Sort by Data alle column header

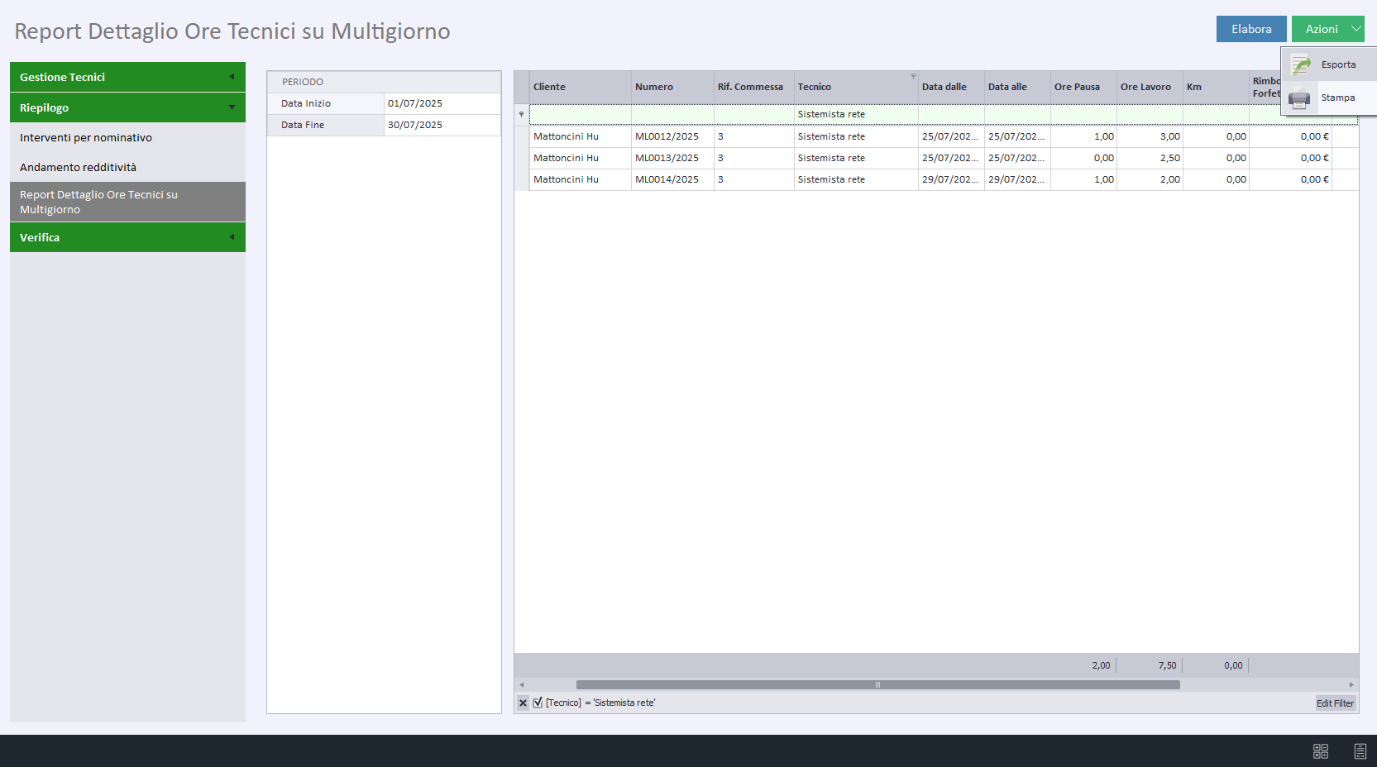[x=1017, y=87]
